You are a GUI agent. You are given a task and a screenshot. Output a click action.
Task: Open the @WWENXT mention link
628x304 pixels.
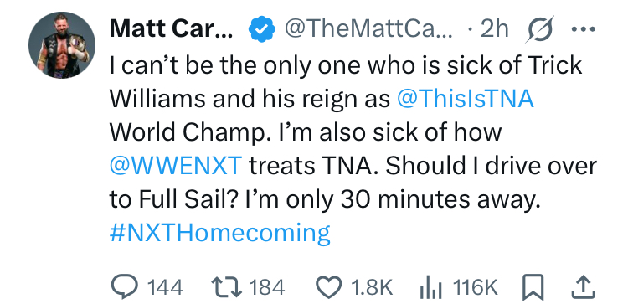tap(176, 165)
